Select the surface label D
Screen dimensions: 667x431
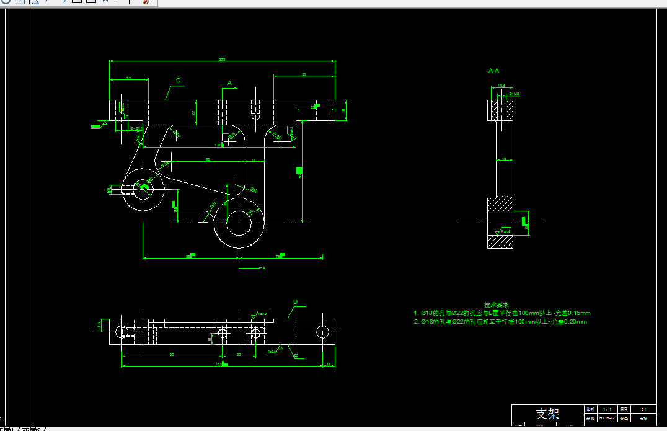tap(295, 302)
